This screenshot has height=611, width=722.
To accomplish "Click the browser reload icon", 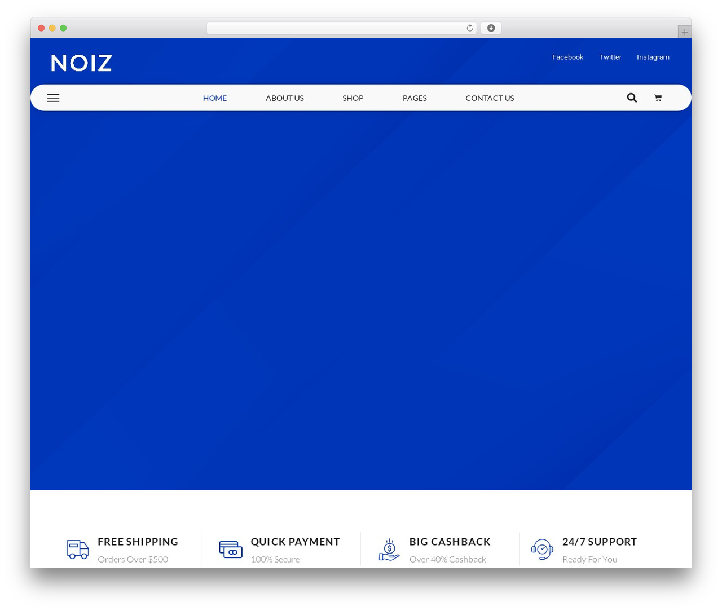I will [x=470, y=28].
